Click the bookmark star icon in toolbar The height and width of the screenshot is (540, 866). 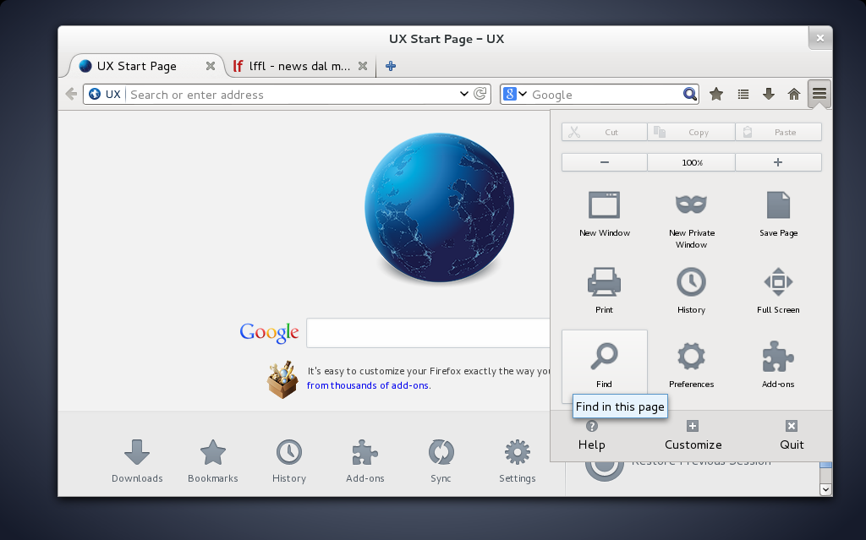715,95
